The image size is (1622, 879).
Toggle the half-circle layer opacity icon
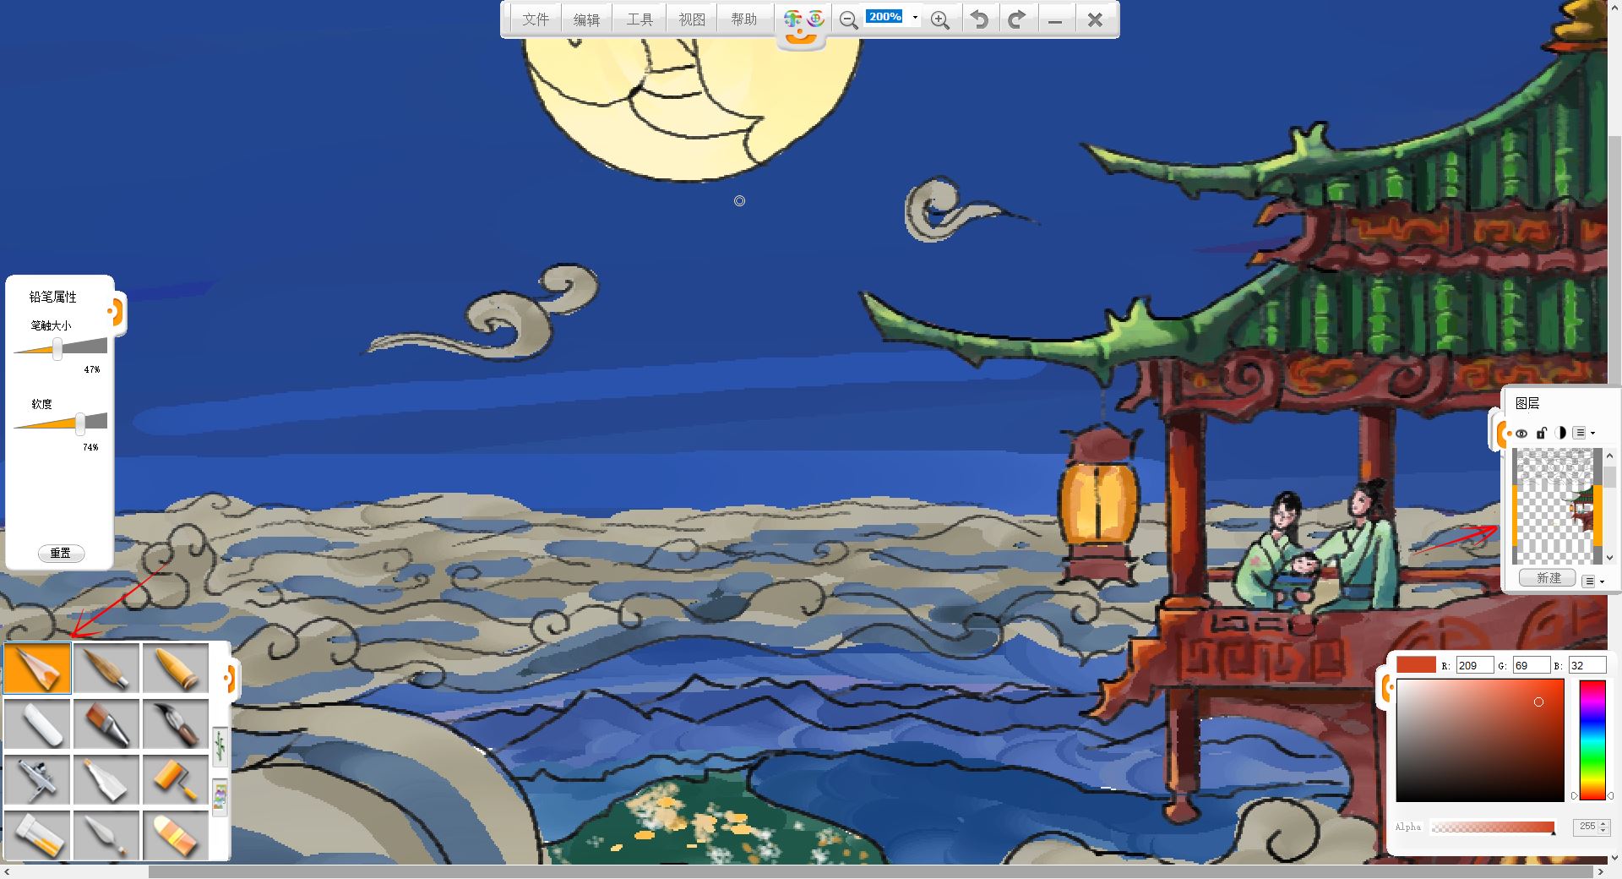coord(1560,433)
